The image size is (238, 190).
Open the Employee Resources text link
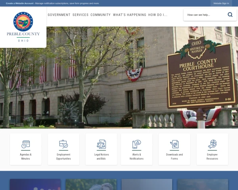pyautogui.click(x=212, y=156)
